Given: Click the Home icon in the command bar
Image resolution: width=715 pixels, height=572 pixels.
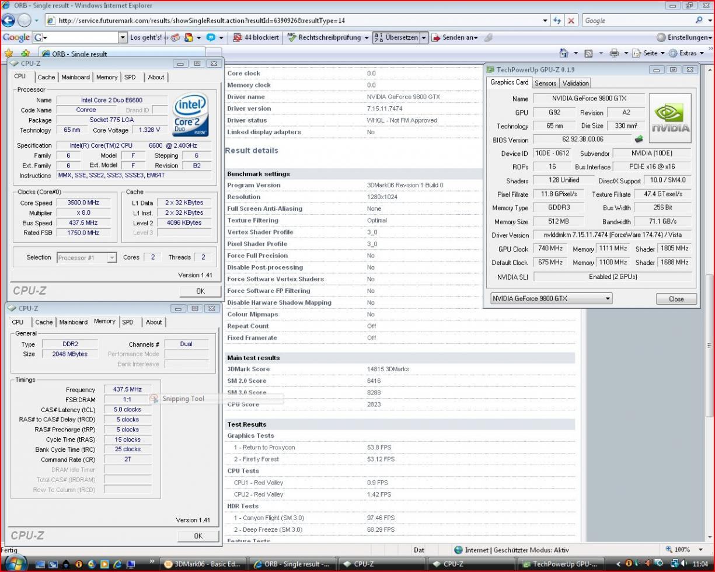Looking at the screenshot, I should click(564, 53).
